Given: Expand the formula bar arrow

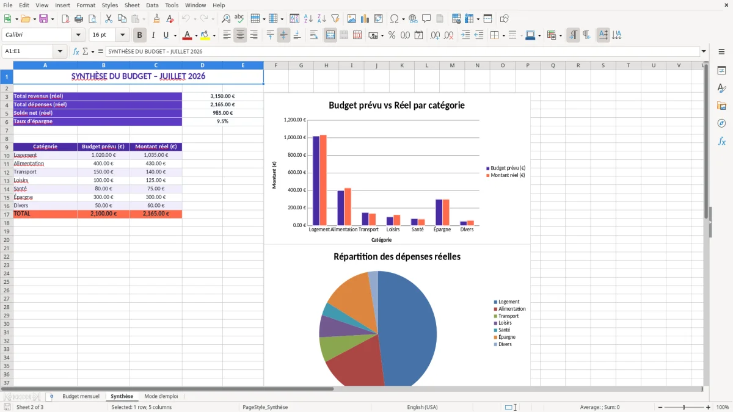Looking at the screenshot, I should (x=704, y=51).
